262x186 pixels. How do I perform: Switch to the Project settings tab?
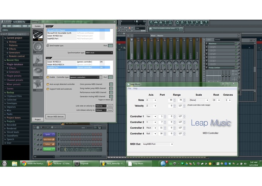pos(38,119)
